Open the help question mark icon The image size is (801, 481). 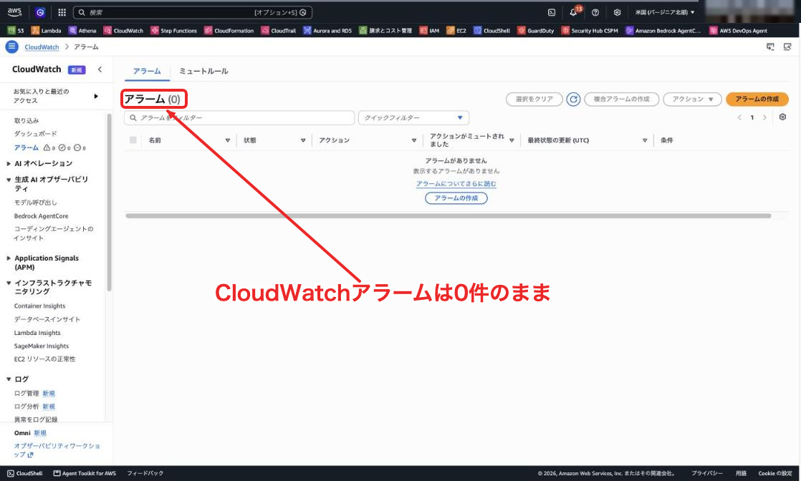(x=595, y=12)
